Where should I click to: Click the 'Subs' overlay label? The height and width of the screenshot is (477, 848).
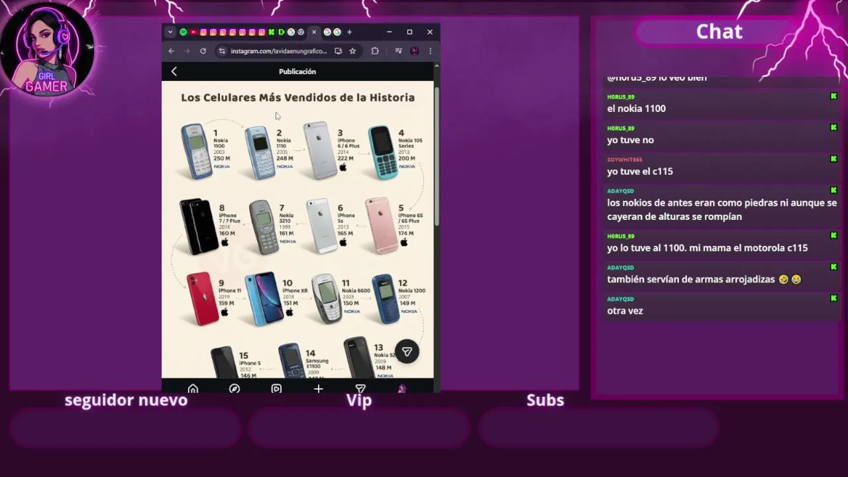tap(545, 400)
